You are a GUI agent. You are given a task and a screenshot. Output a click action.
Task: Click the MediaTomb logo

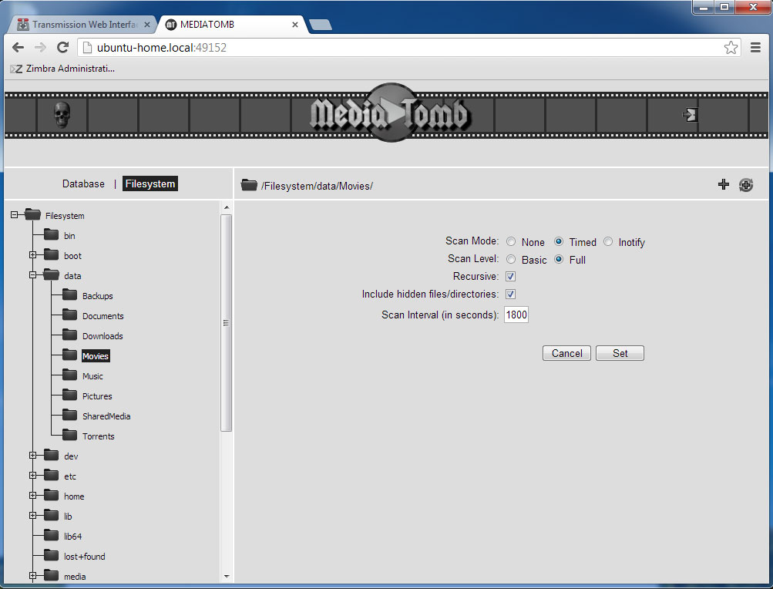[x=389, y=113]
